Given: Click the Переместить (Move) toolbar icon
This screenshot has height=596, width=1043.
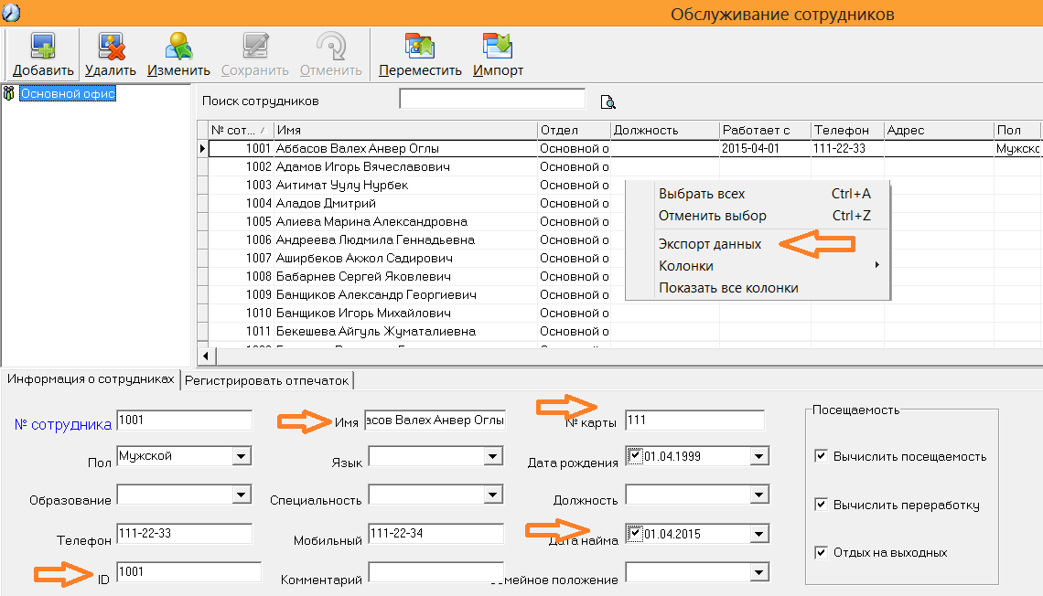Looking at the screenshot, I should pyautogui.click(x=420, y=46).
